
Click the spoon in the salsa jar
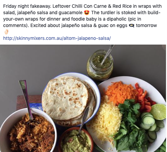click(x=107, y=54)
